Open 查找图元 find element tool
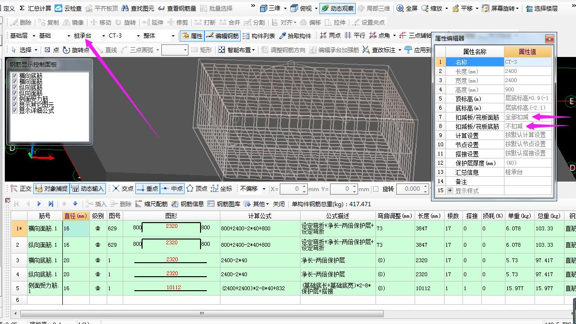This screenshot has width=576, height=324. [x=138, y=8]
